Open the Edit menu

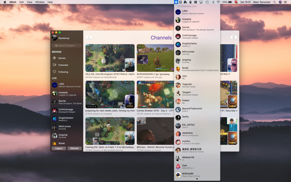coord(21,2)
